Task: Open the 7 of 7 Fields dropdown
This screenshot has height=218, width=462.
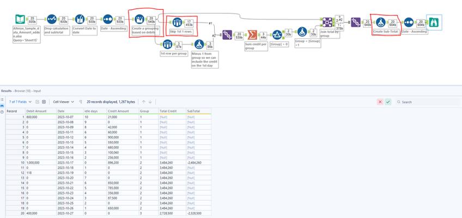Action: (x=20, y=102)
